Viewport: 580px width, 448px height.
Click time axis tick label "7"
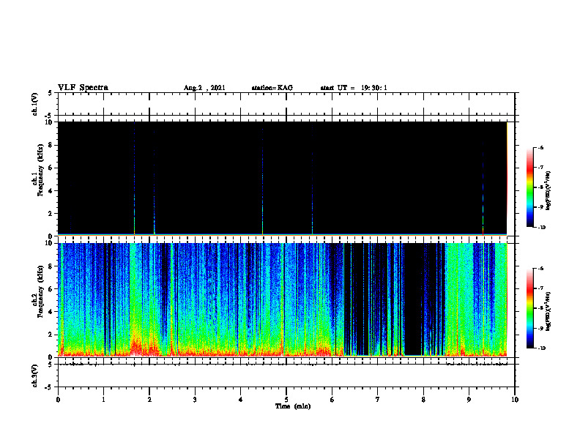pyautogui.click(x=378, y=400)
